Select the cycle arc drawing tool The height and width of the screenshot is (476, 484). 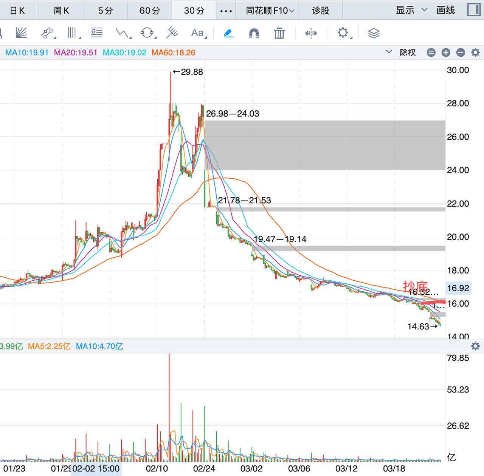click(x=147, y=33)
